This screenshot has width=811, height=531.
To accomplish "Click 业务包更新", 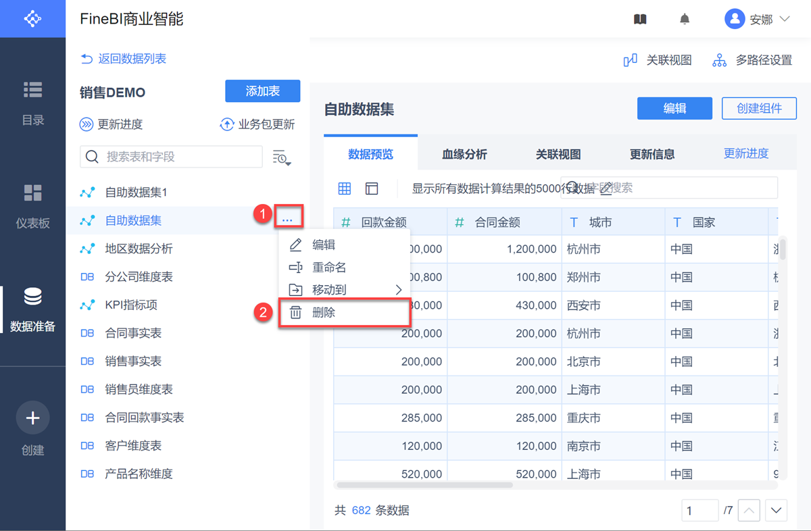I will pyautogui.click(x=257, y=124).
